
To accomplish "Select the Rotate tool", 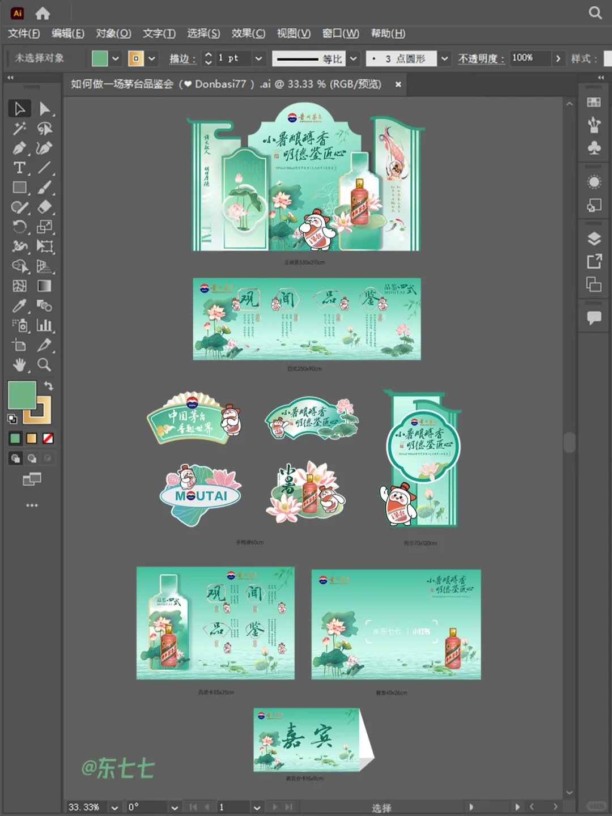I will (x=19, y=227).
